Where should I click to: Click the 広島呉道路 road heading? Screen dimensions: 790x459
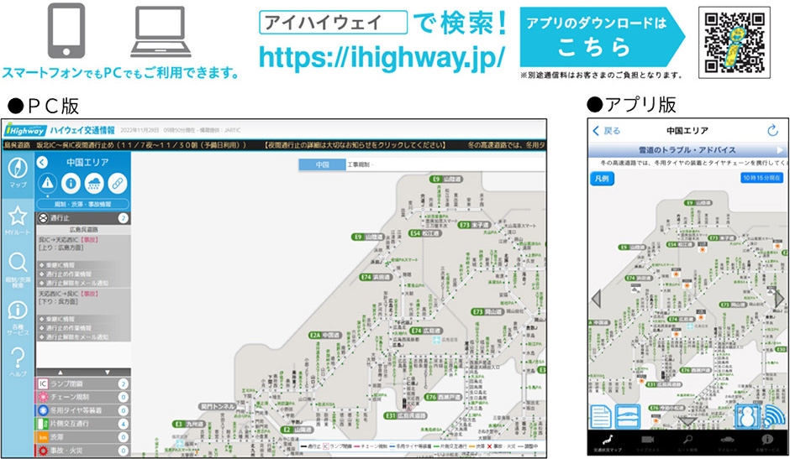[83, 230]
